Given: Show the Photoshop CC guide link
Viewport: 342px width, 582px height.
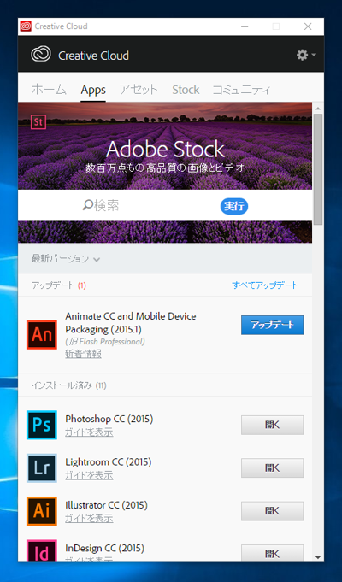Looking at the screenshot, I should click(x=89, y=432).
